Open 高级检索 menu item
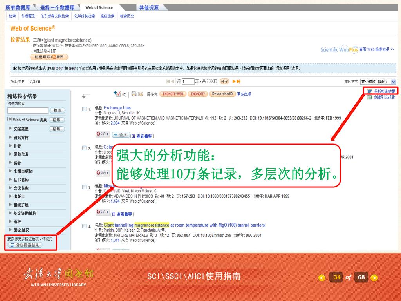This screenshot has height=301, width=401. click(107, 16)
